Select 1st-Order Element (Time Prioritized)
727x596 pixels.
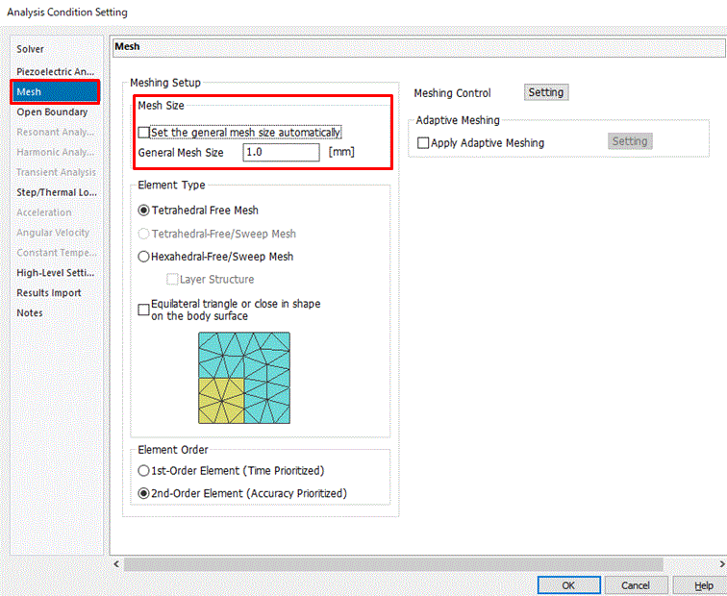point(143,471)
